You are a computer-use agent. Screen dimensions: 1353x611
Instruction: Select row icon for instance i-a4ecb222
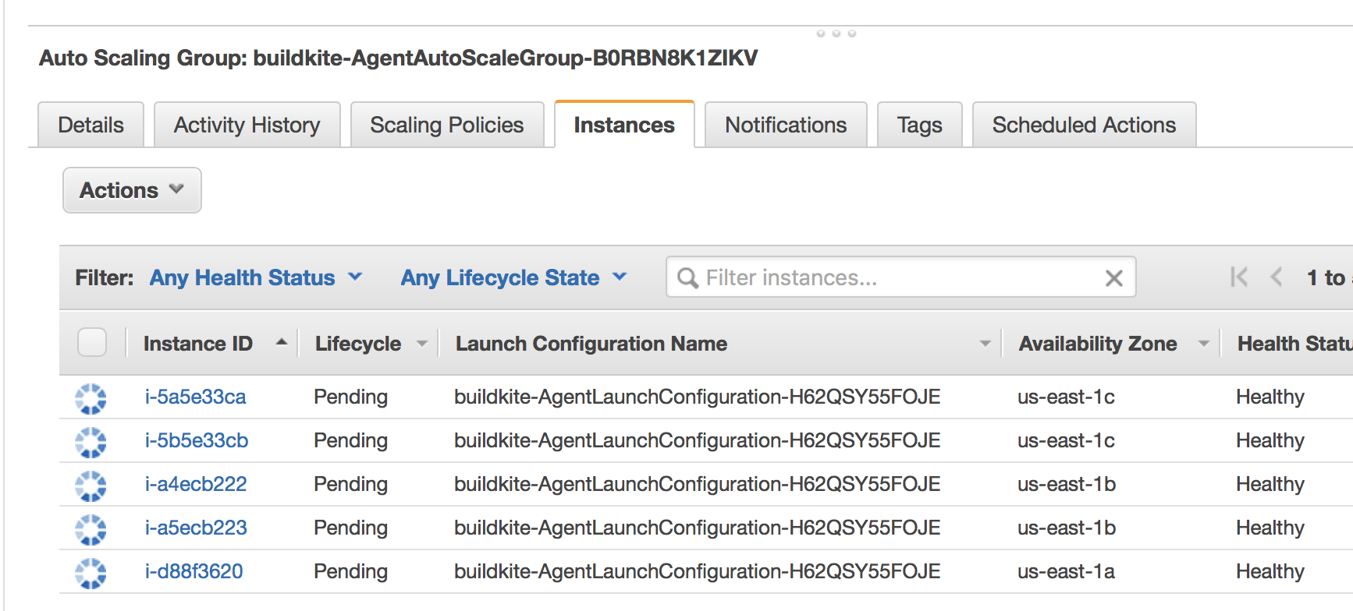coord(91,486)
